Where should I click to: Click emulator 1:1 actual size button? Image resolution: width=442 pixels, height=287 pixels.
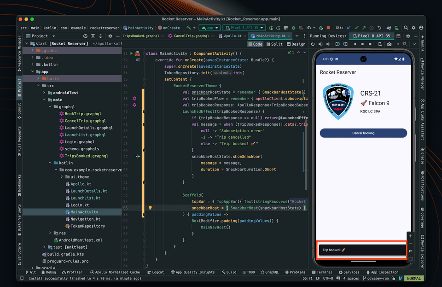tap(410, 251)
